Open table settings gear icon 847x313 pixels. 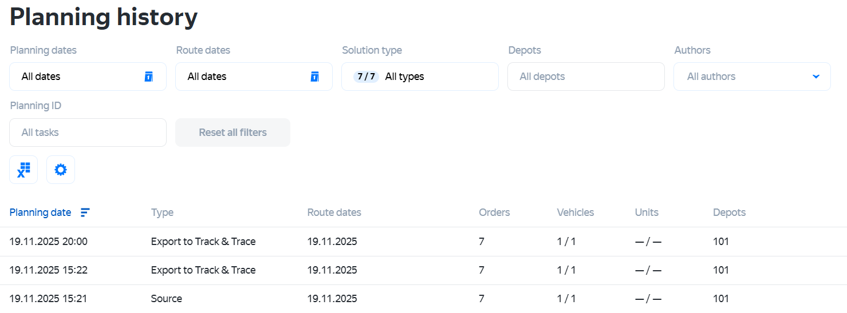click(61, 170)
